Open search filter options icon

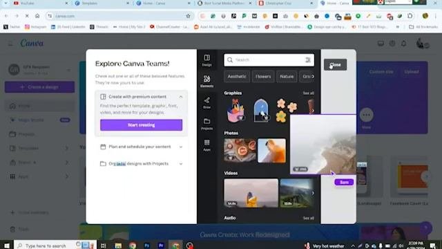coord(308,60)
